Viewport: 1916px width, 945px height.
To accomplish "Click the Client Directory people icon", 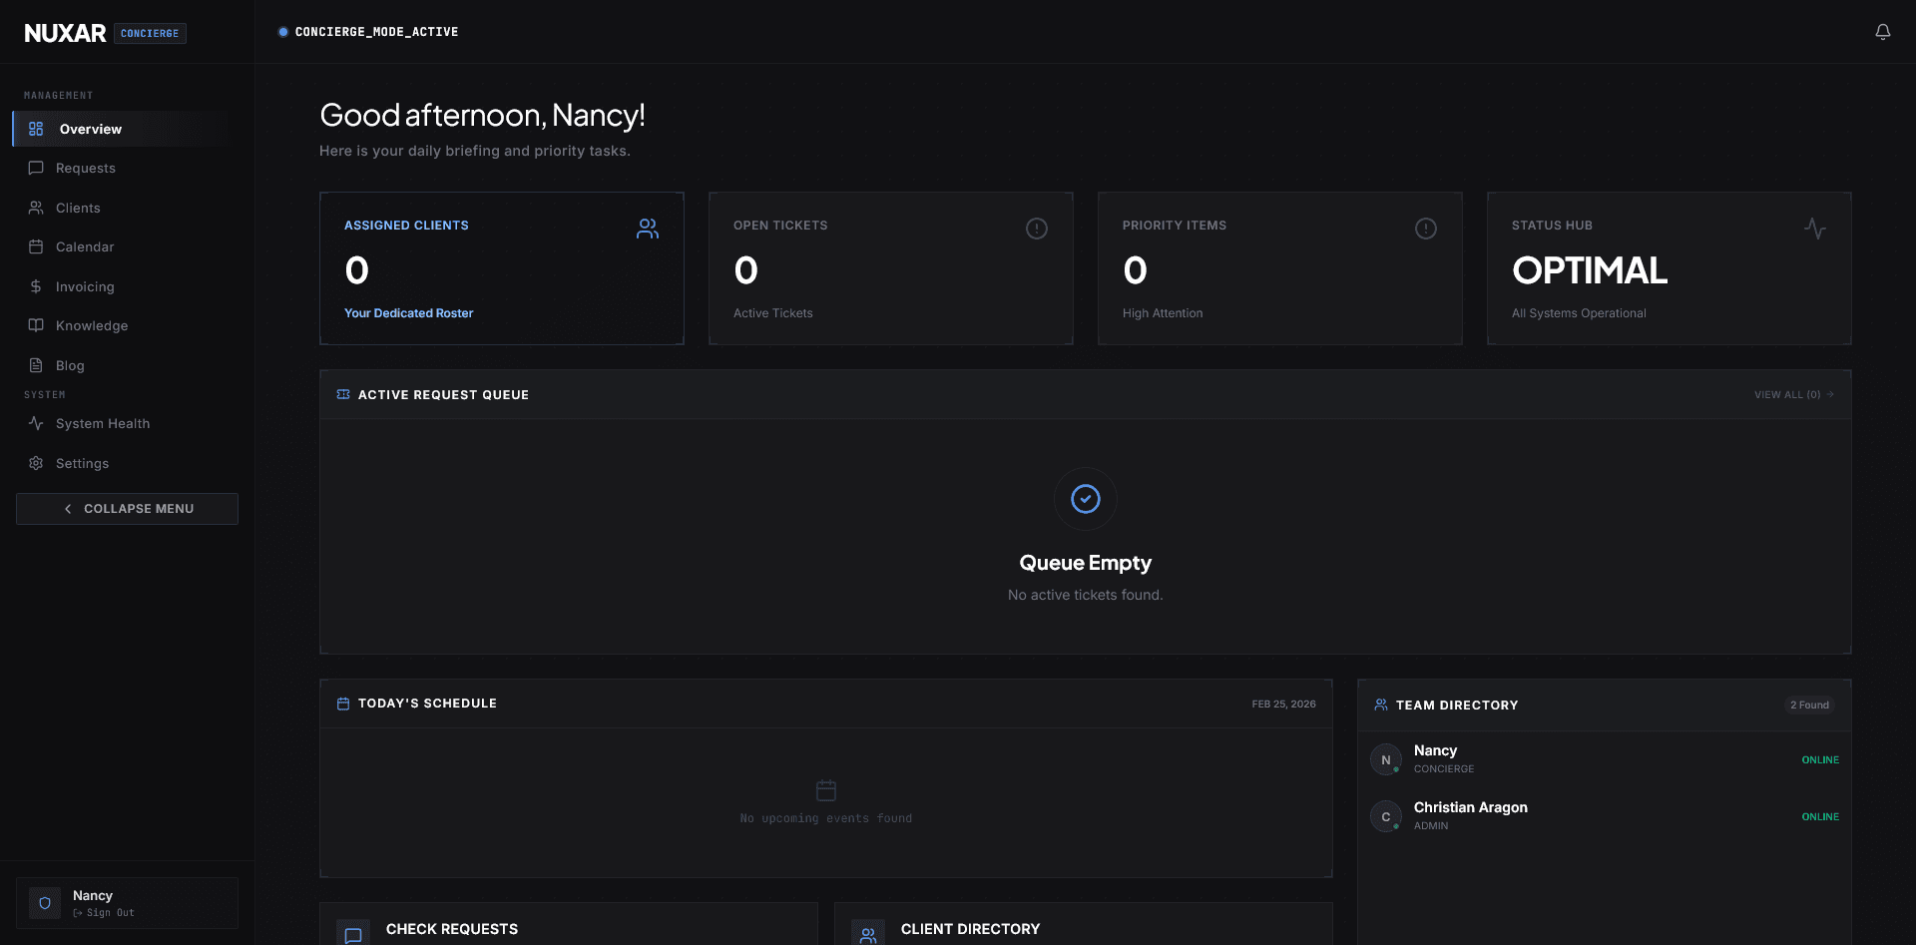I will click(868, 934).
